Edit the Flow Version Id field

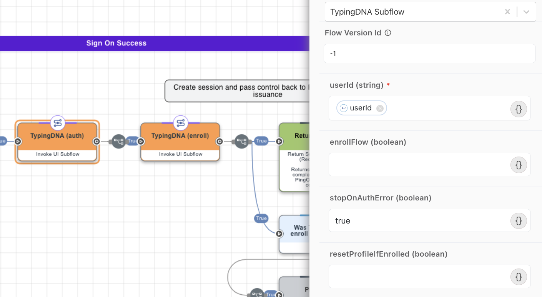click(x=429, y=53)
